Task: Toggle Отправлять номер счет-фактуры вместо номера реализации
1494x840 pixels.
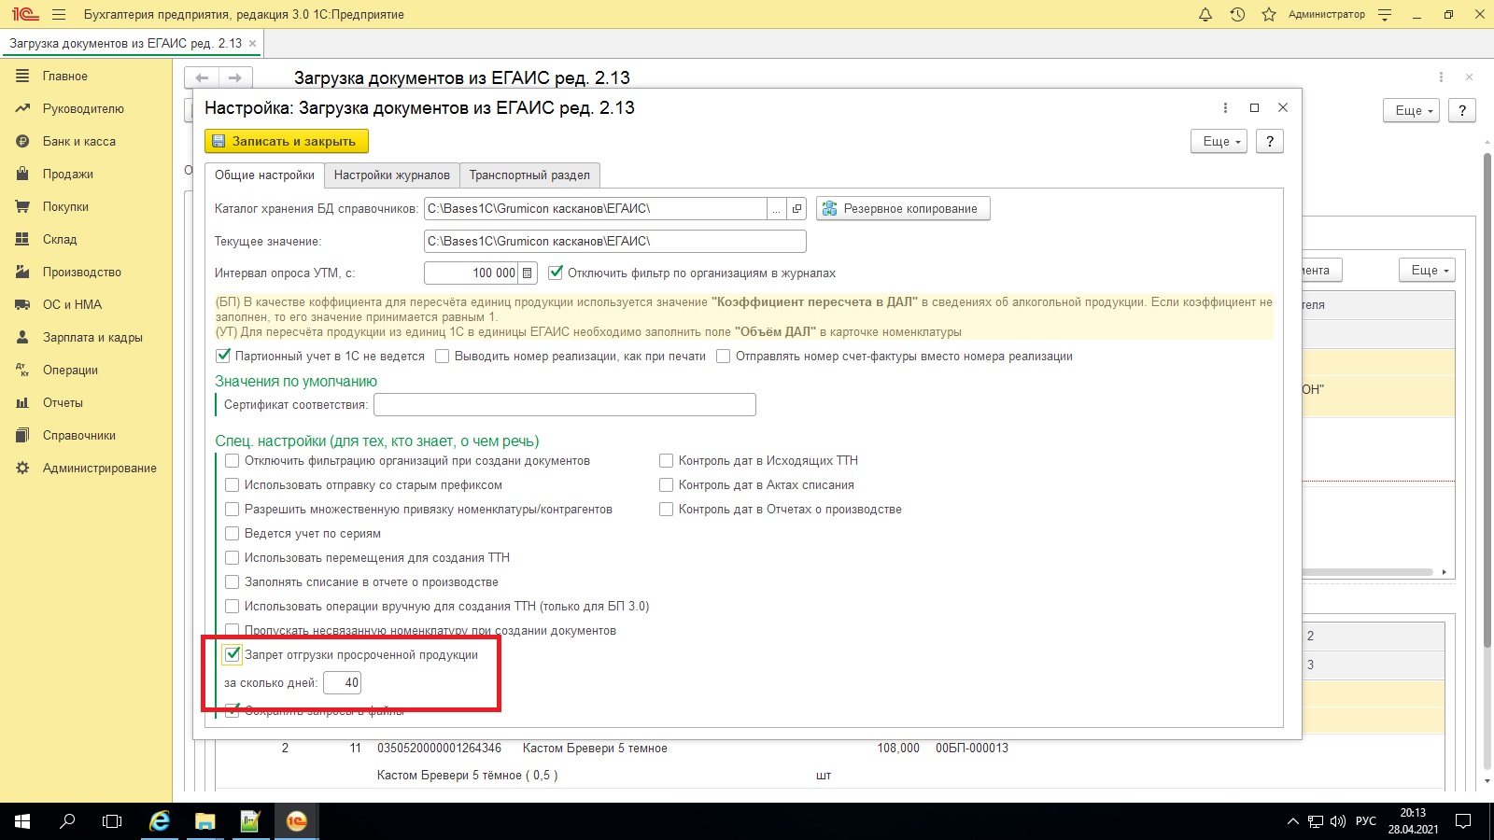Action: click(x=724, y=356)
